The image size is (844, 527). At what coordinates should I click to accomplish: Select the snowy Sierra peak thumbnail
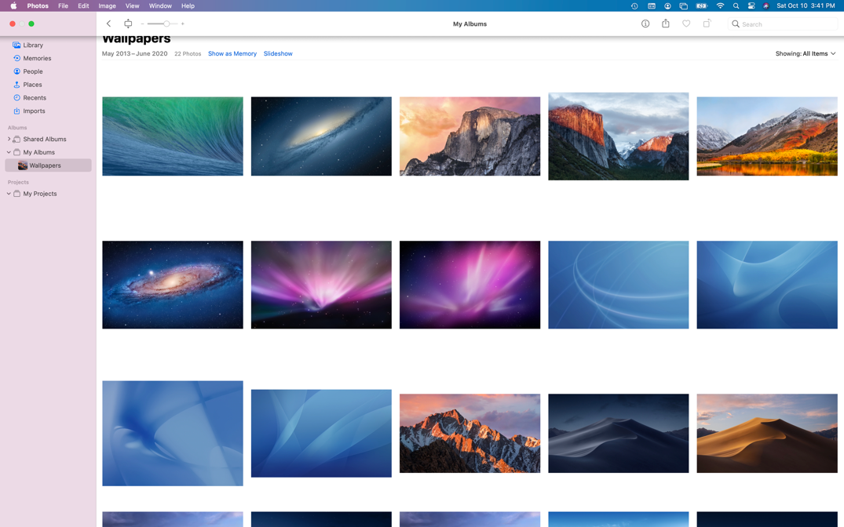coord(470,434)
